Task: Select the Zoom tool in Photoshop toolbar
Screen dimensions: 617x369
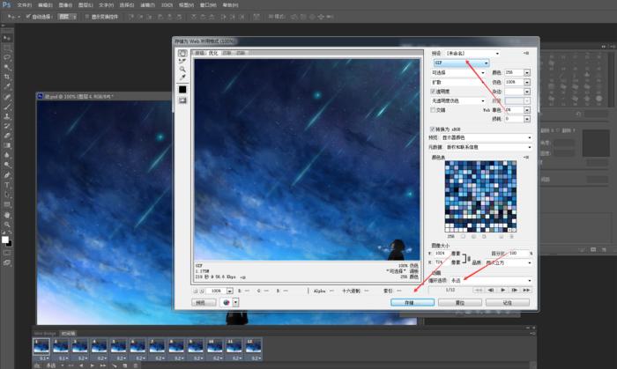Action: click(7, 225)
